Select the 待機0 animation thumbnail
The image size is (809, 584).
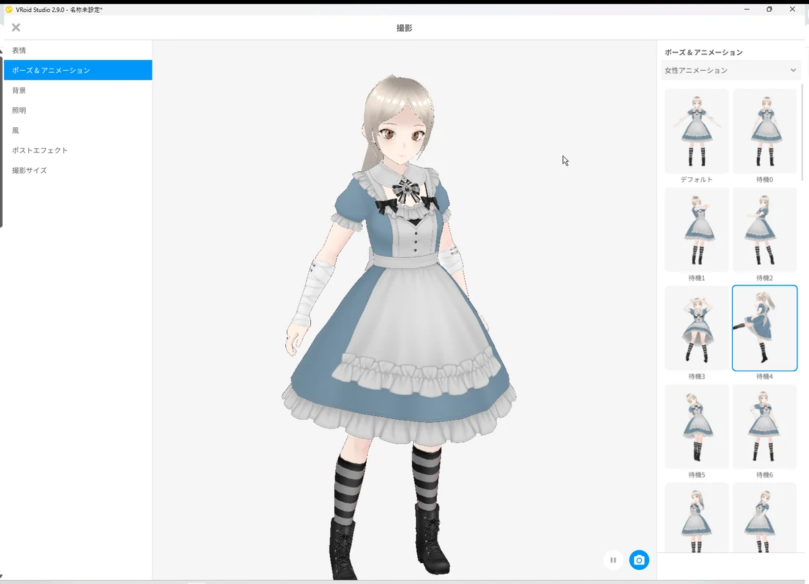point(765,131)
